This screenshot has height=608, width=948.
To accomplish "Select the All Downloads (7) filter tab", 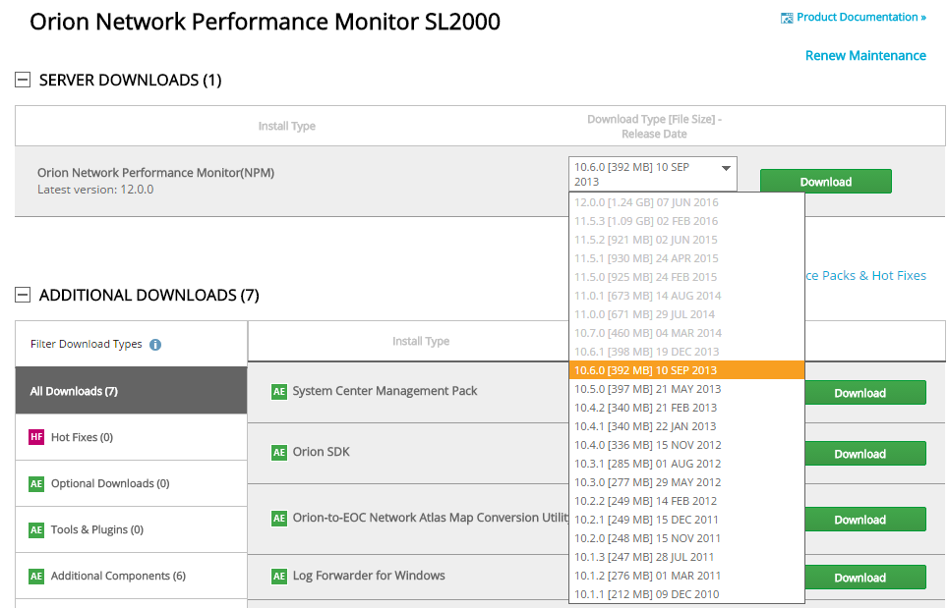I will pyautogui.click(x=131, y=391).
